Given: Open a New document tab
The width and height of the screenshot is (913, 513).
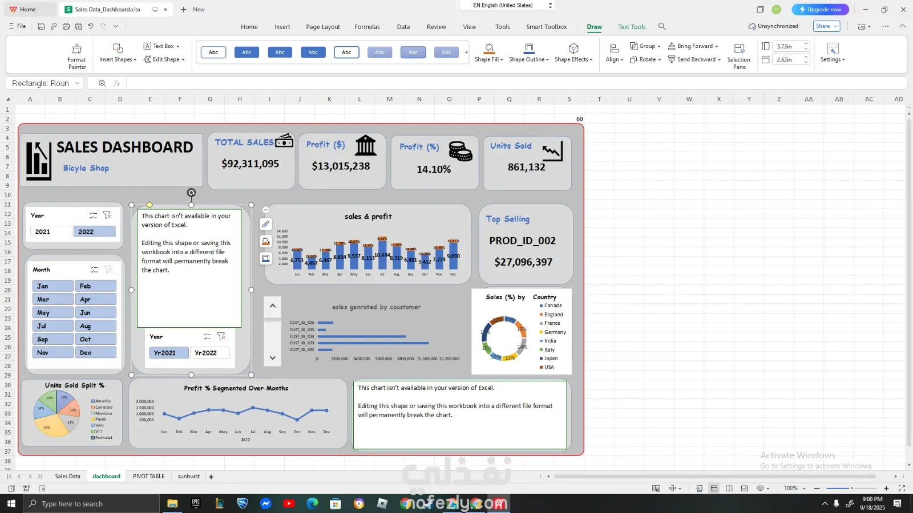Looking at the screenshot, I should coord(193,10).
